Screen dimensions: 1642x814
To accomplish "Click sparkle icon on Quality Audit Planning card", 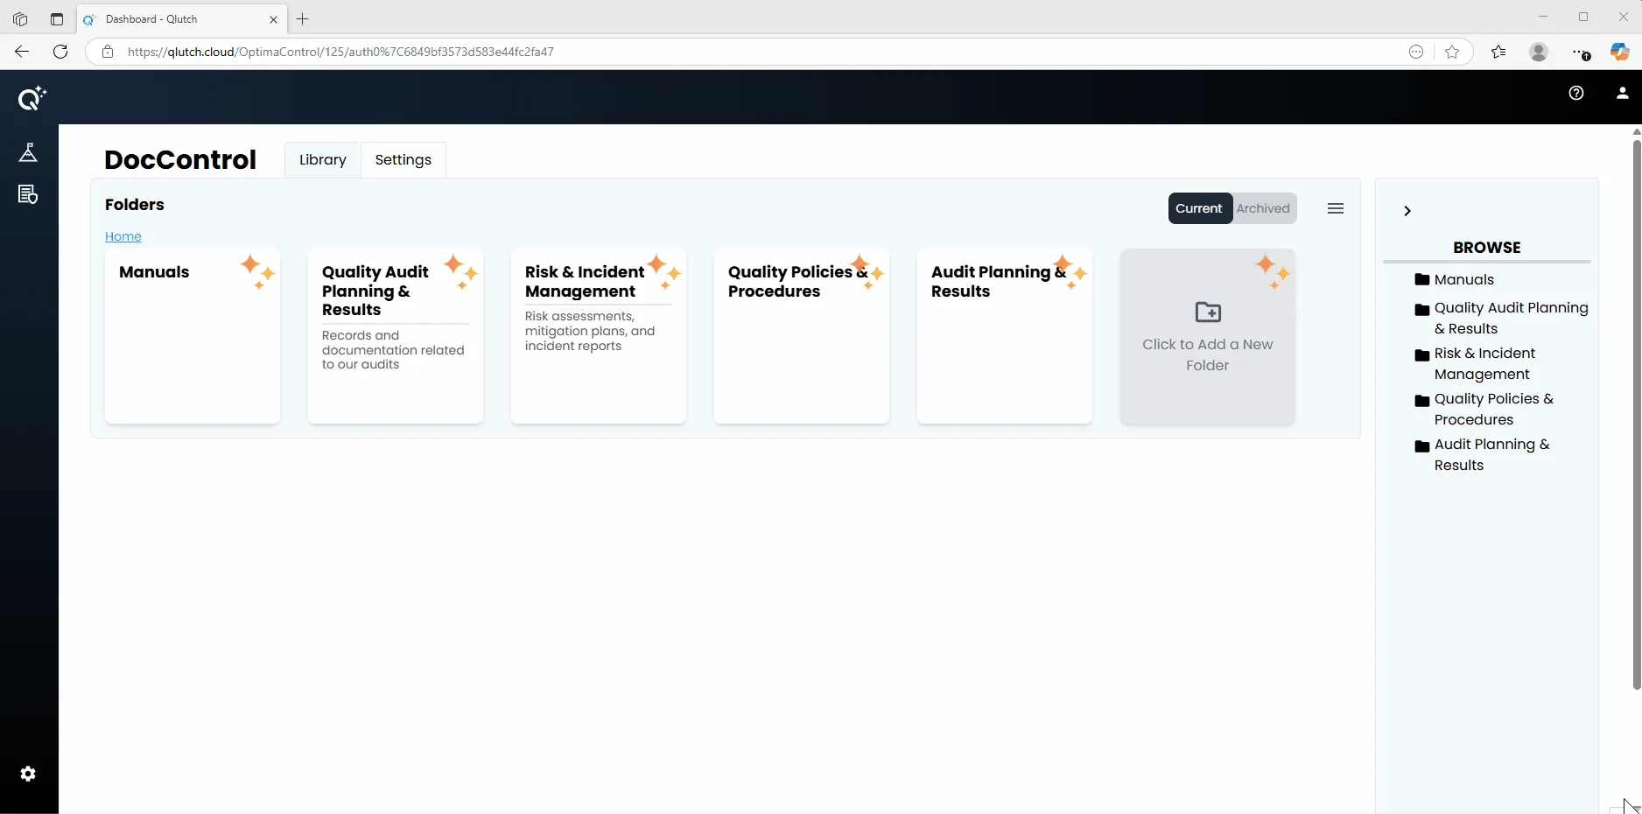I will [460, 272].
